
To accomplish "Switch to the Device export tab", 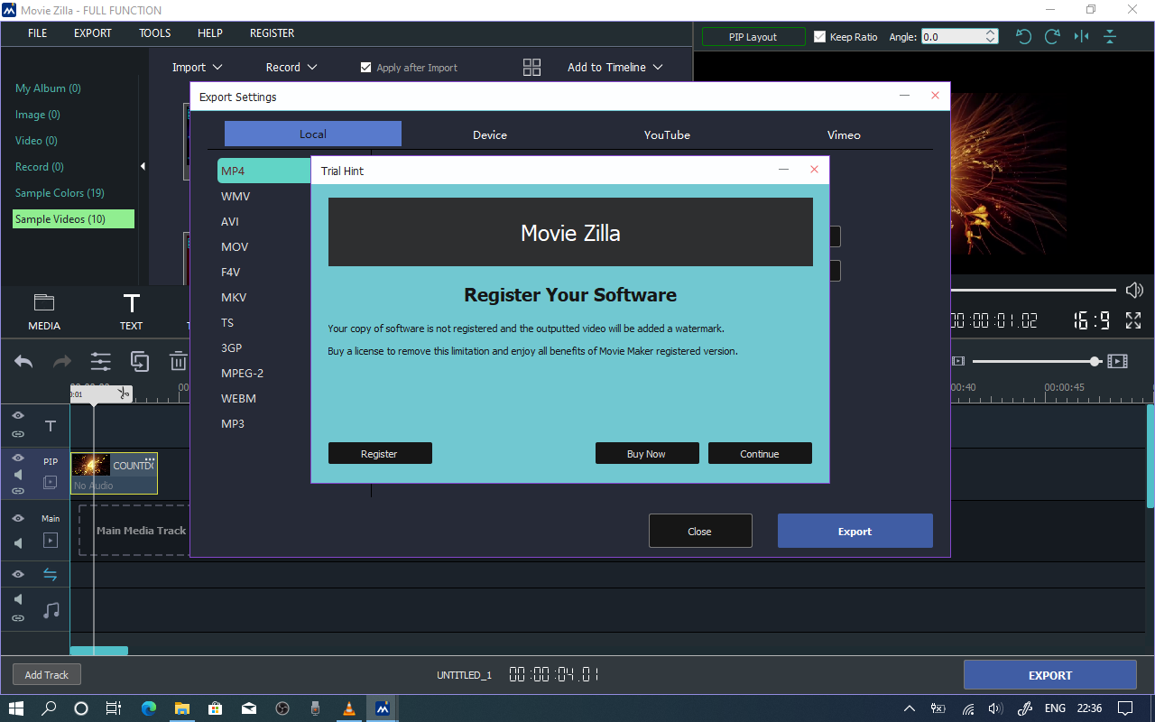I will click(490, 134).
